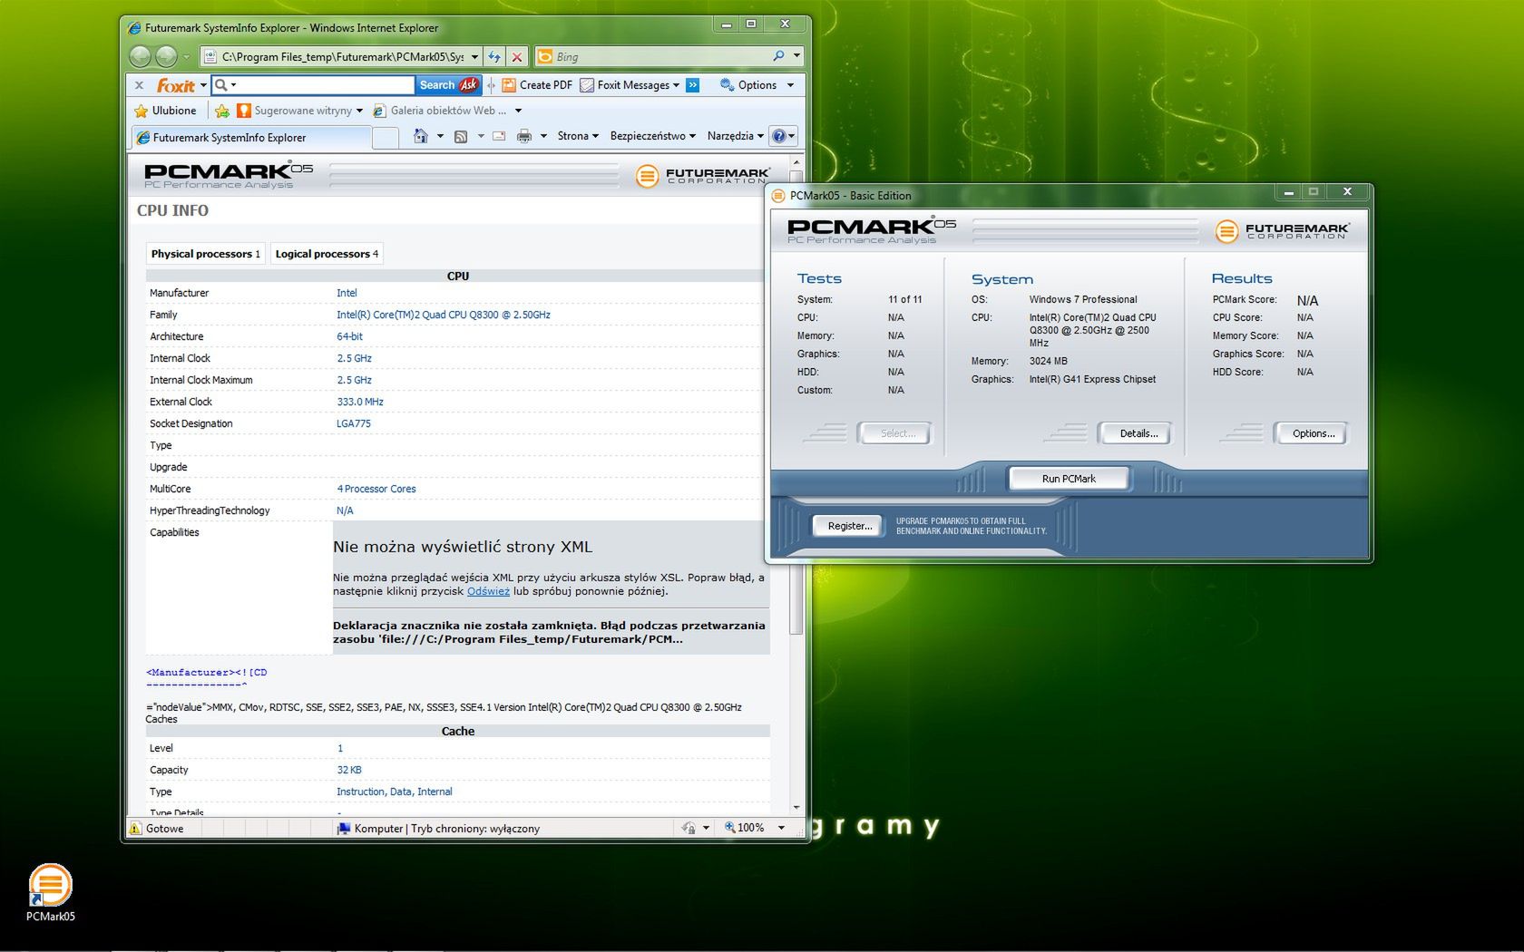Close the Foxit toolbar with its X
Image resolution: width=1524 pixels, height=952 pixels.
pyautogui.click(x=139, y=85)
